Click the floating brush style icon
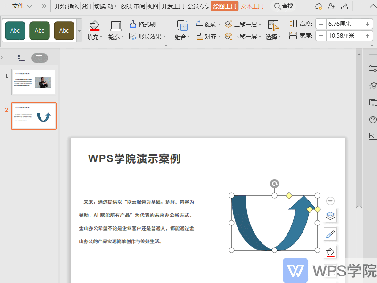Viewport: 377px width, 283px height. click(330, 234)
